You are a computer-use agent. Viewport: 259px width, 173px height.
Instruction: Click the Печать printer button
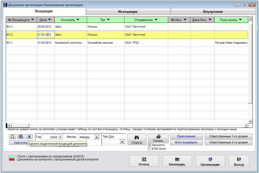[158, 138]
